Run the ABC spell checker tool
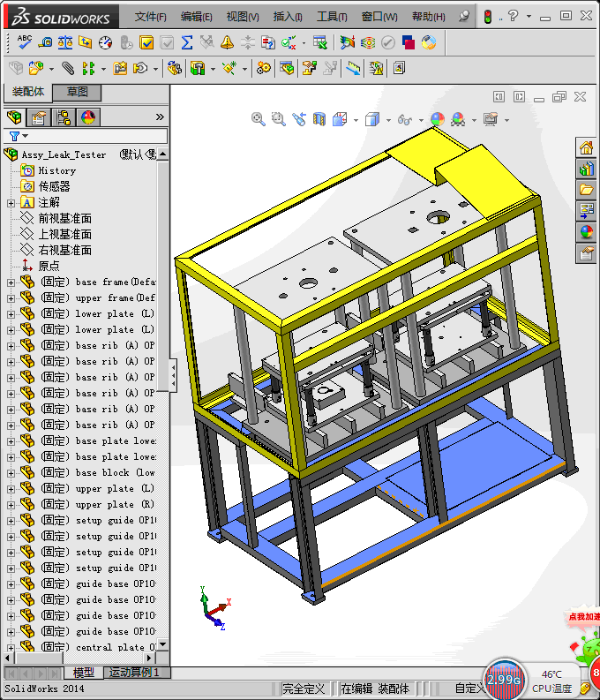 click(x=25, y=42)
